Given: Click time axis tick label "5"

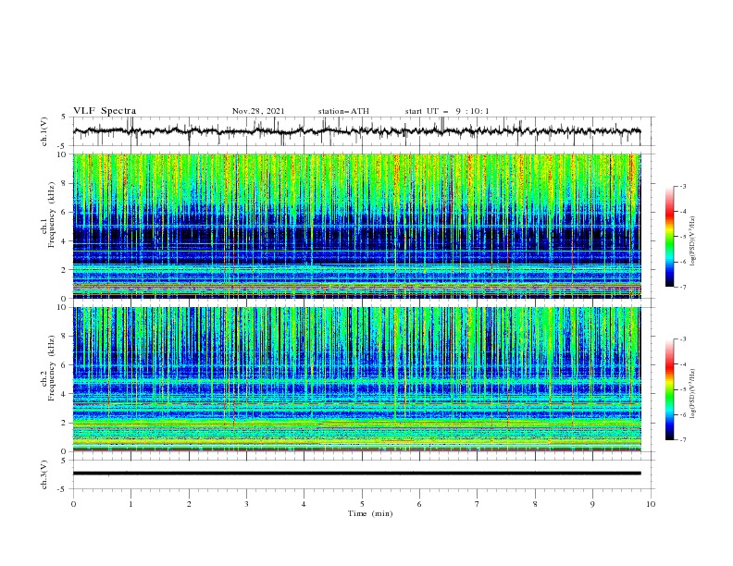Looking at the screenshot, I should pyautogui.click(x=362, y=504).
